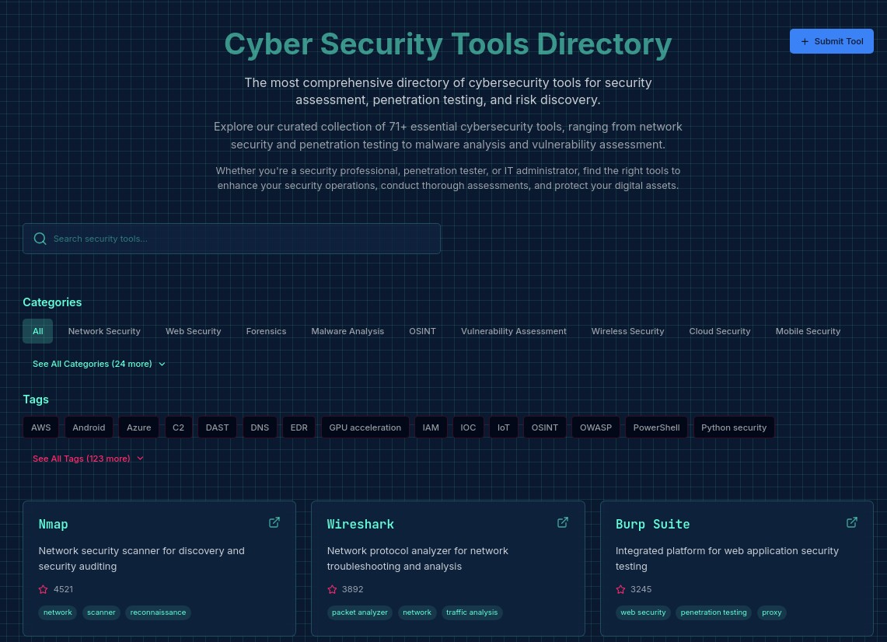Click the security tools search field
Viewport: 887px width, 642px height.
tap(233, 239)
